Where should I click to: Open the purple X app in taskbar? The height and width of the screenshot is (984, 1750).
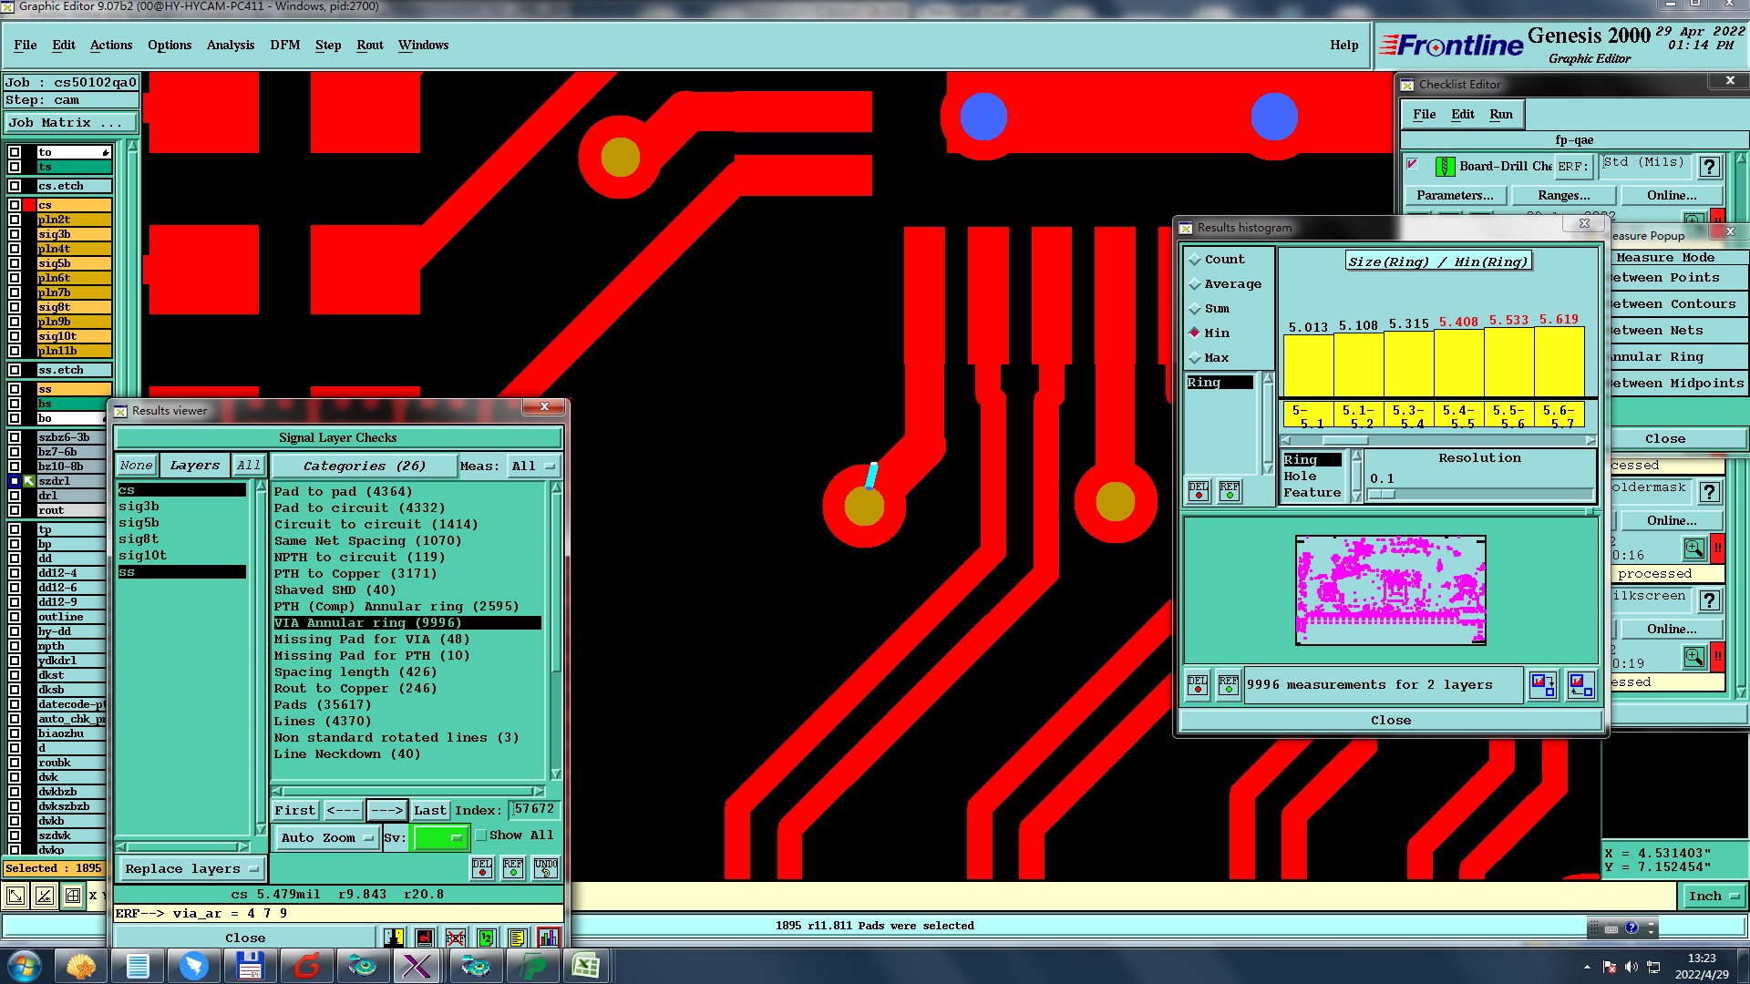pyautogui.click(x=417, y=966)
